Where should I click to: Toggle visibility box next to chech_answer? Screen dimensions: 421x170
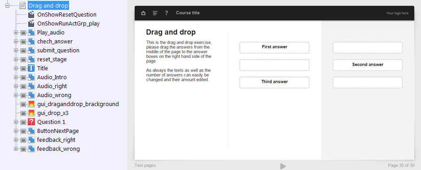(23, 42)
